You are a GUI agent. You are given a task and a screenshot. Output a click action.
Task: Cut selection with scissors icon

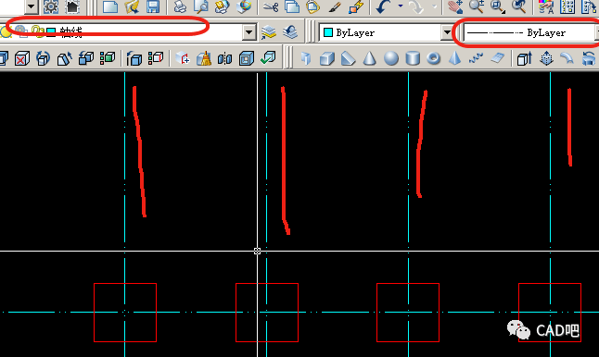[271, 6]
